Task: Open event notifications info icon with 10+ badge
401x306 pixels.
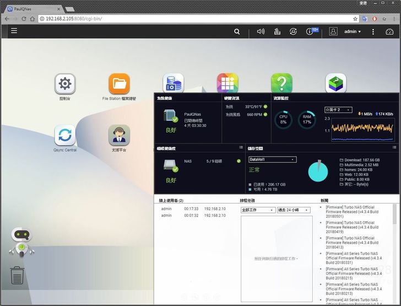Action: point(311,31)
